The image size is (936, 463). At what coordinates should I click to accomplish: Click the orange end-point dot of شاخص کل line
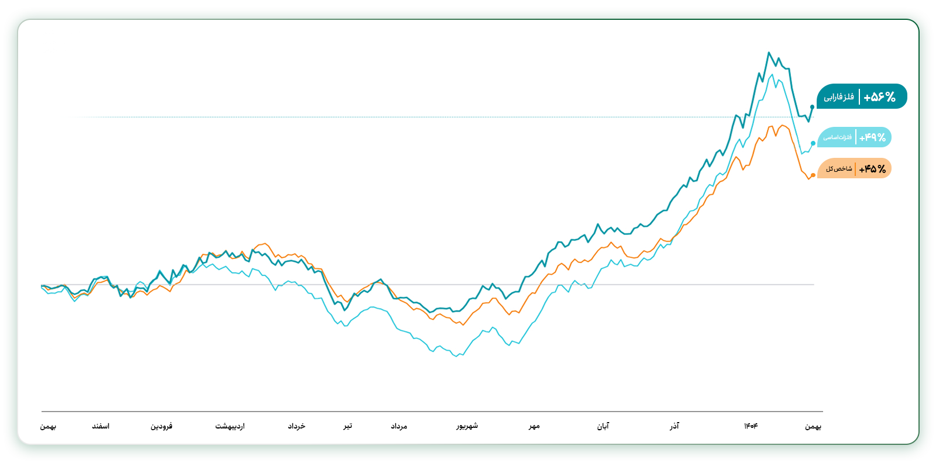pos(813,175)
